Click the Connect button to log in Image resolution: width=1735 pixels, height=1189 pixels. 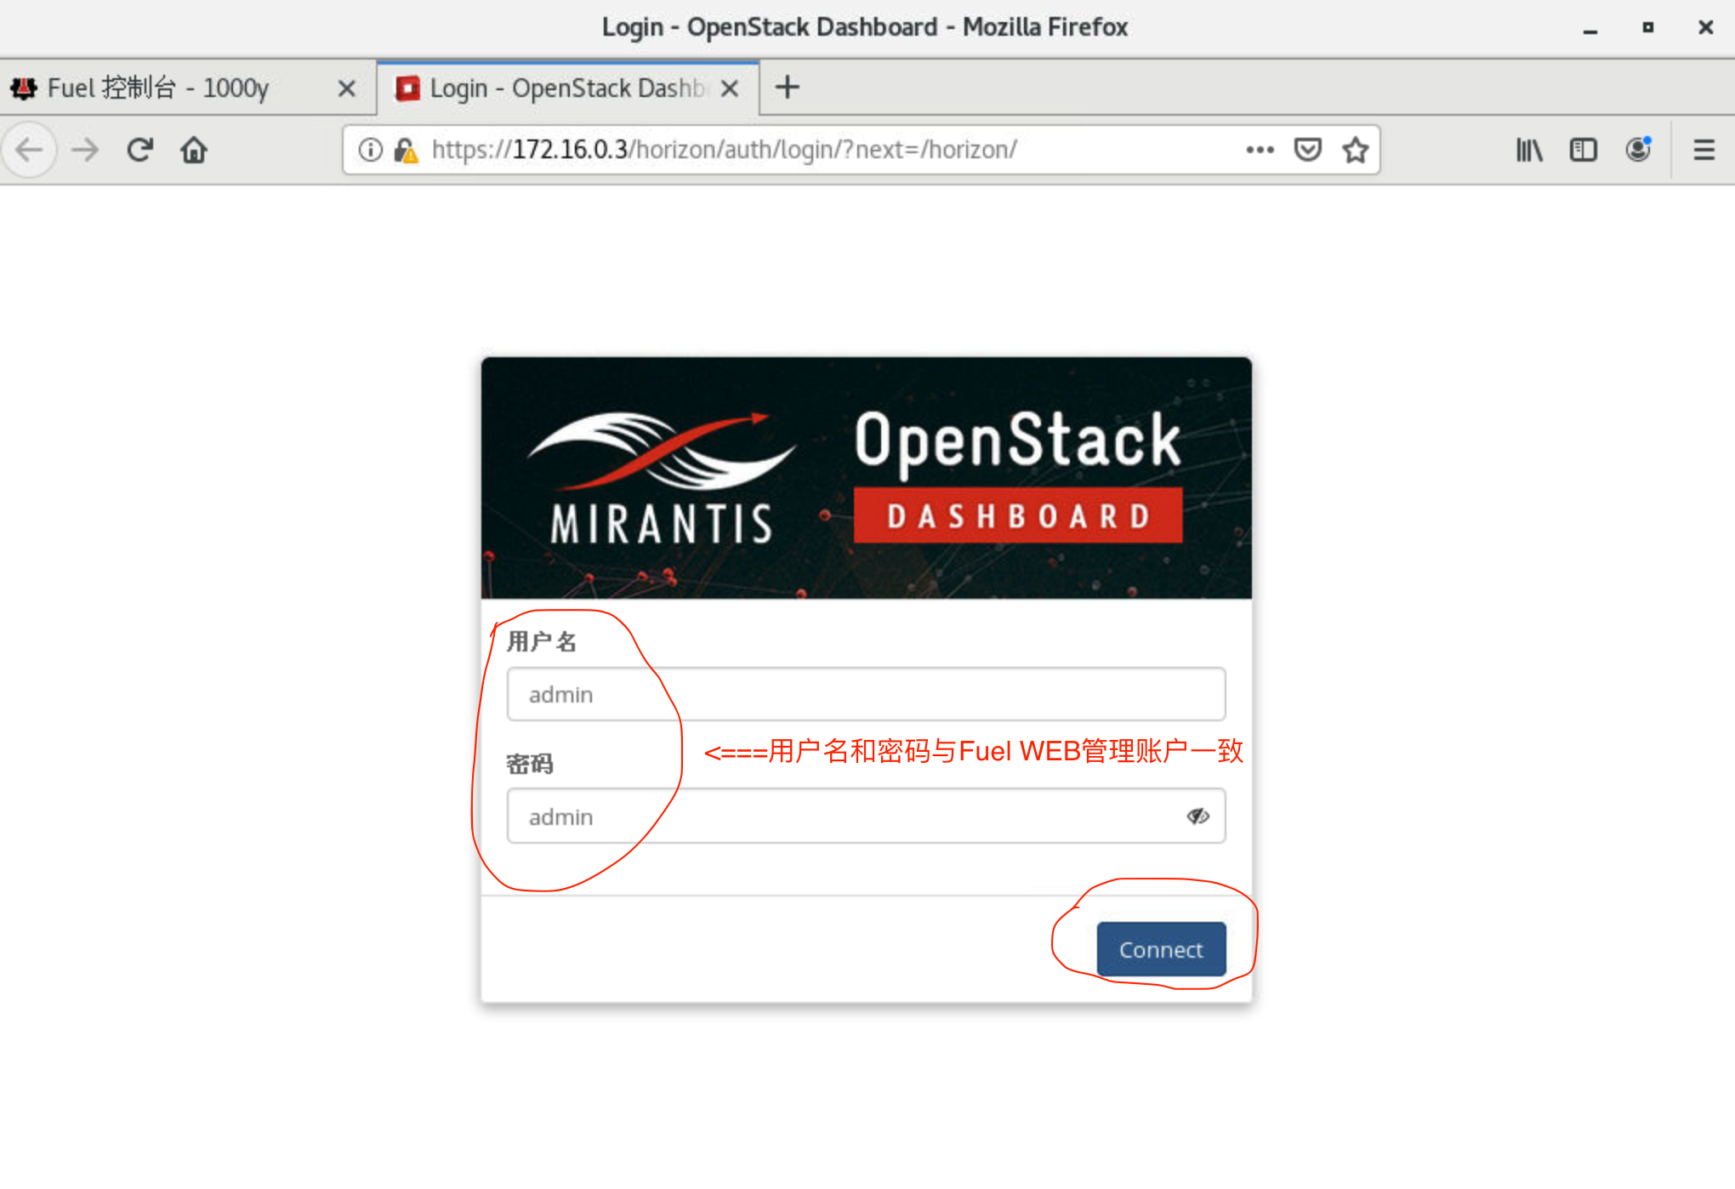point(1161,949)
